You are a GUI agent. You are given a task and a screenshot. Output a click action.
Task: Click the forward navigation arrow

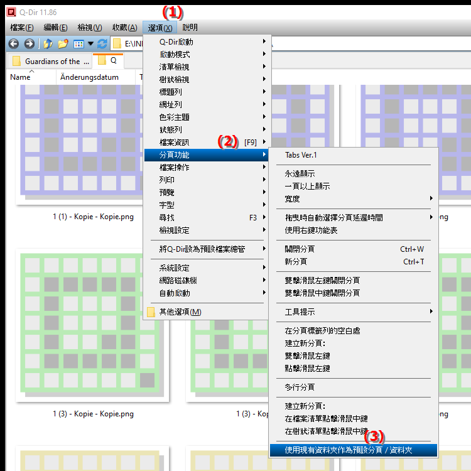click(x=29, y=44)
